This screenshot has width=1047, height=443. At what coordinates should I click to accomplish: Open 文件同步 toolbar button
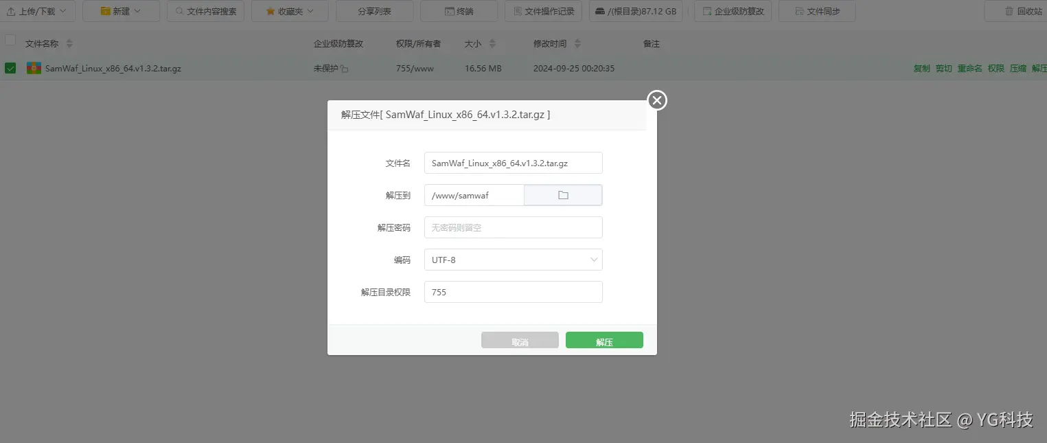click(818, 11)
